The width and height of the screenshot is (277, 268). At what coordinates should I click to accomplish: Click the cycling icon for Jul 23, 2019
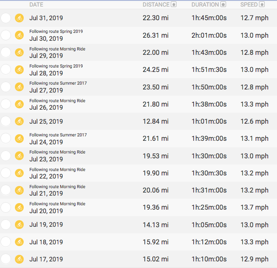point(19,156)
